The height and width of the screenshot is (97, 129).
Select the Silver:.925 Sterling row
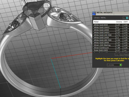[111, 45]
